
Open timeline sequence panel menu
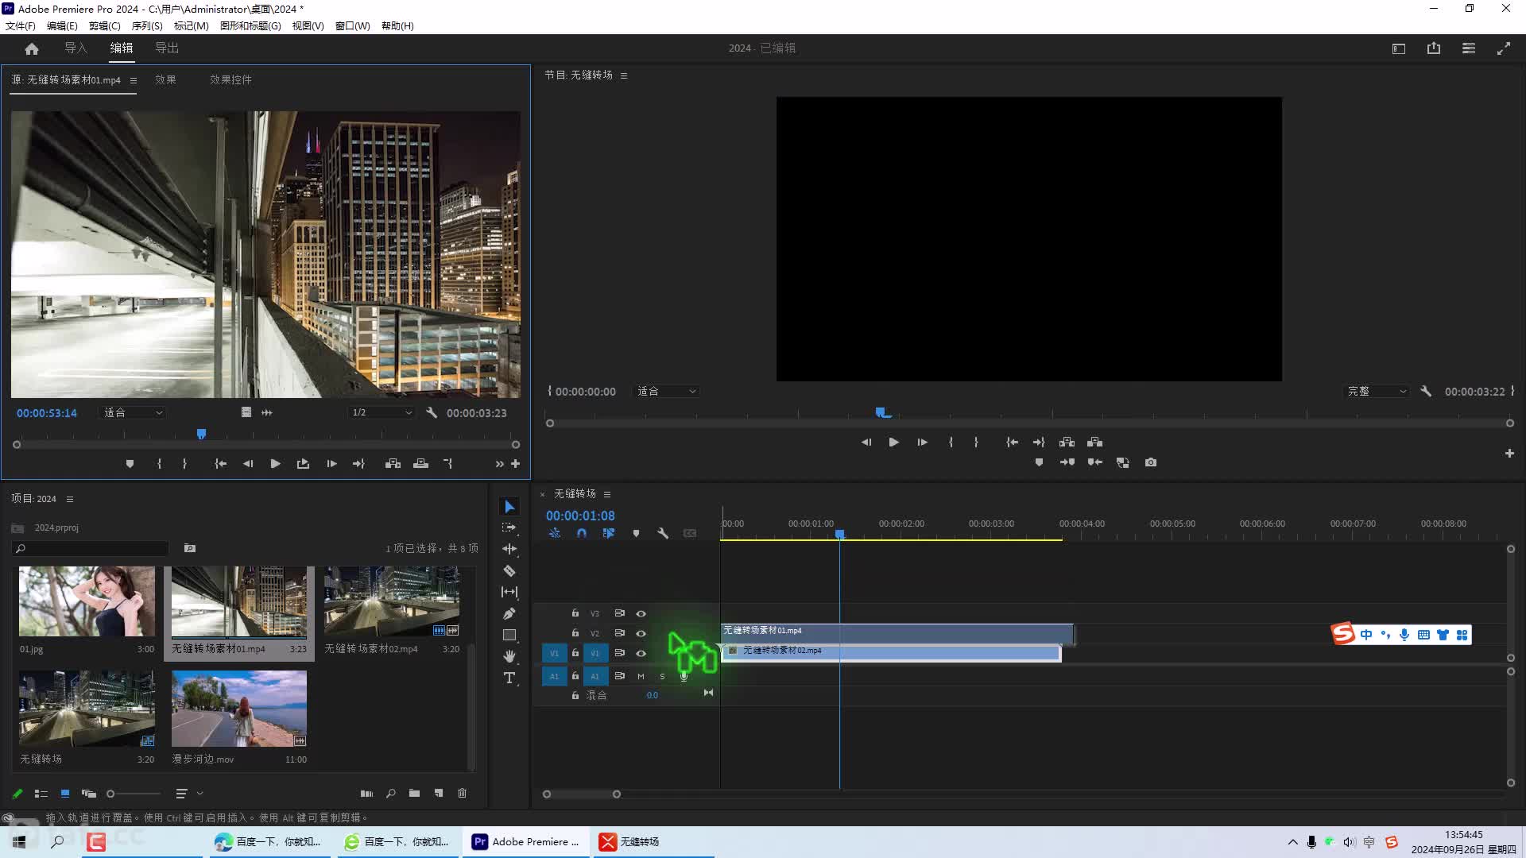click(607, 494)
